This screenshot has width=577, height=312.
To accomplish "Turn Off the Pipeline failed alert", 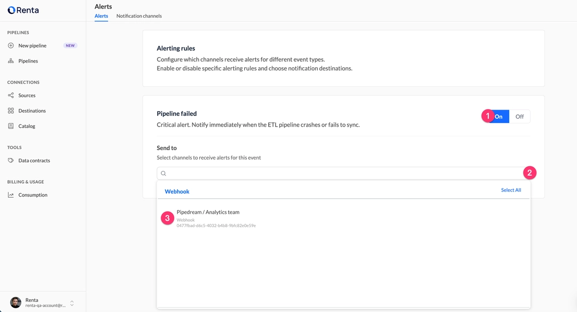I will tap(519, 116).
